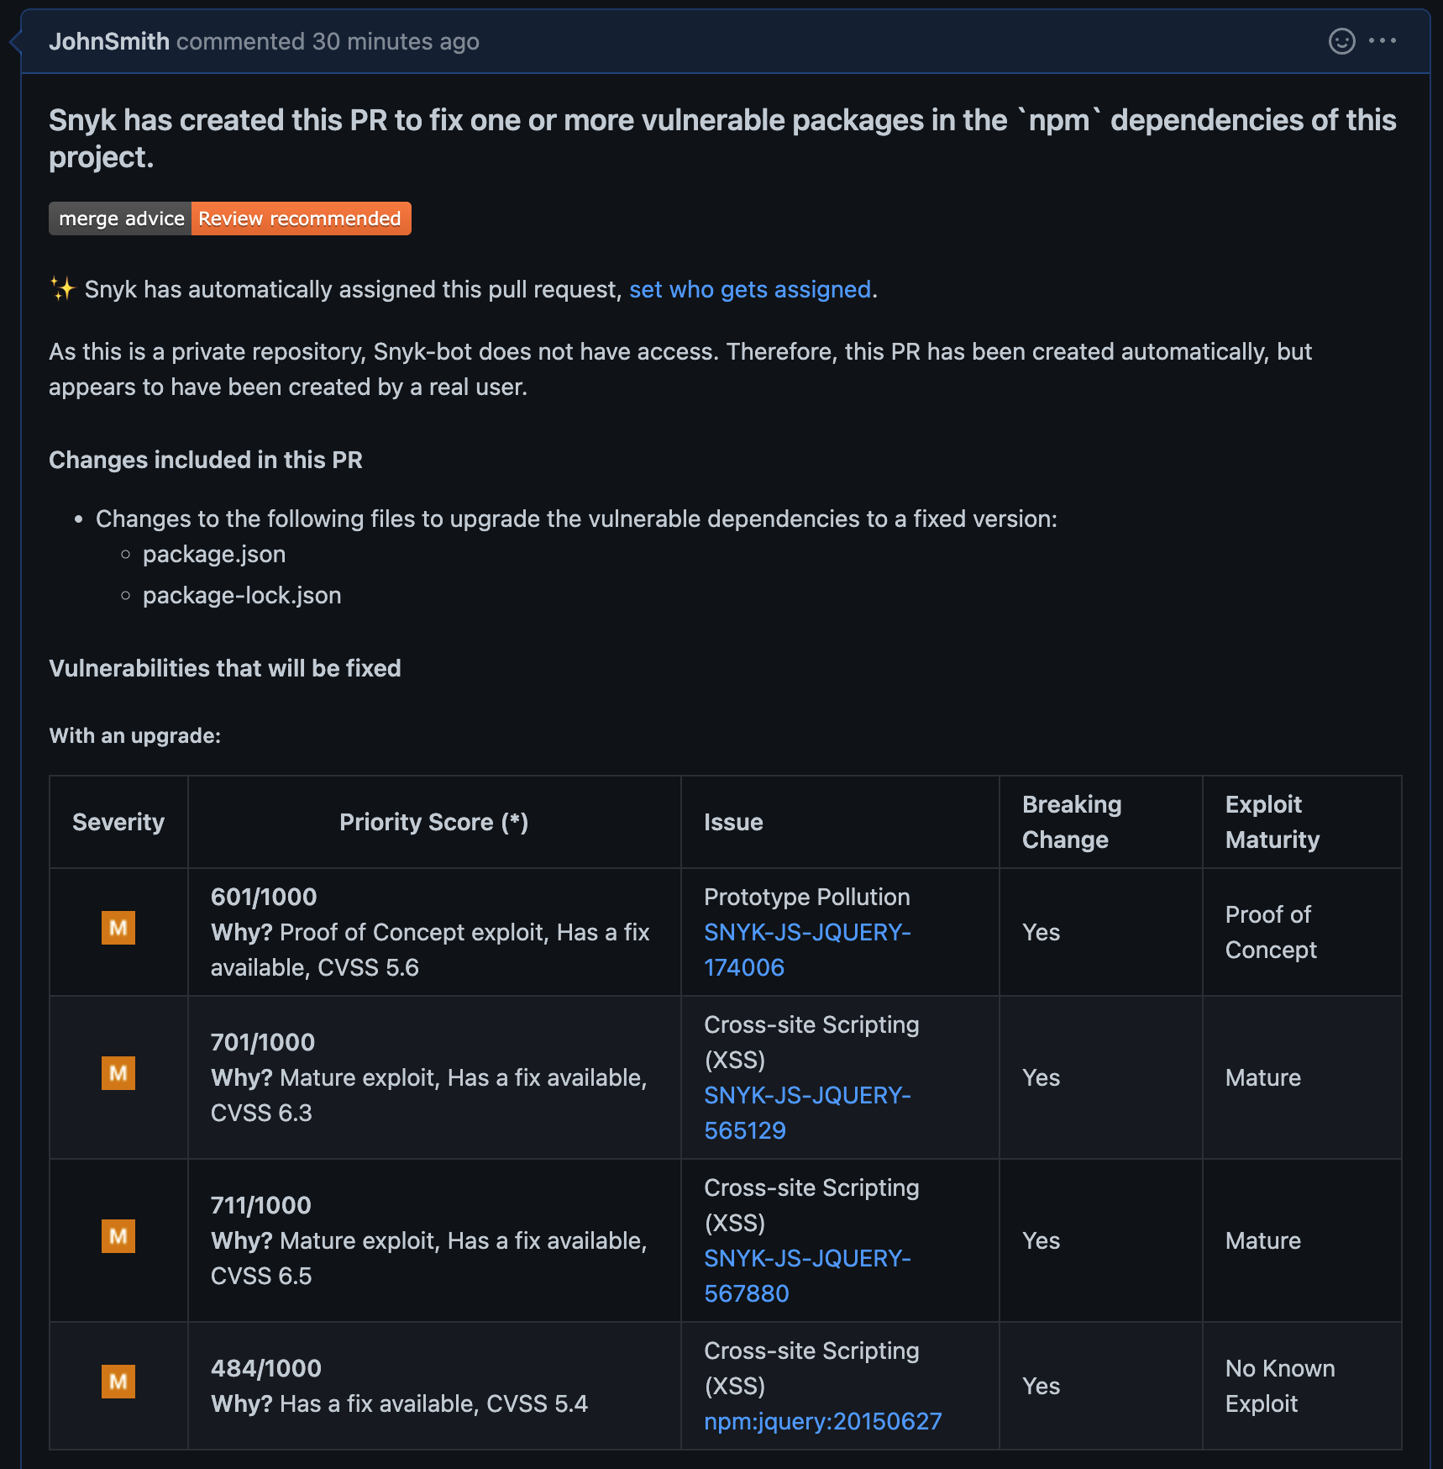
Task: Open the set who gets assigned link
Action: coord(750,288)
